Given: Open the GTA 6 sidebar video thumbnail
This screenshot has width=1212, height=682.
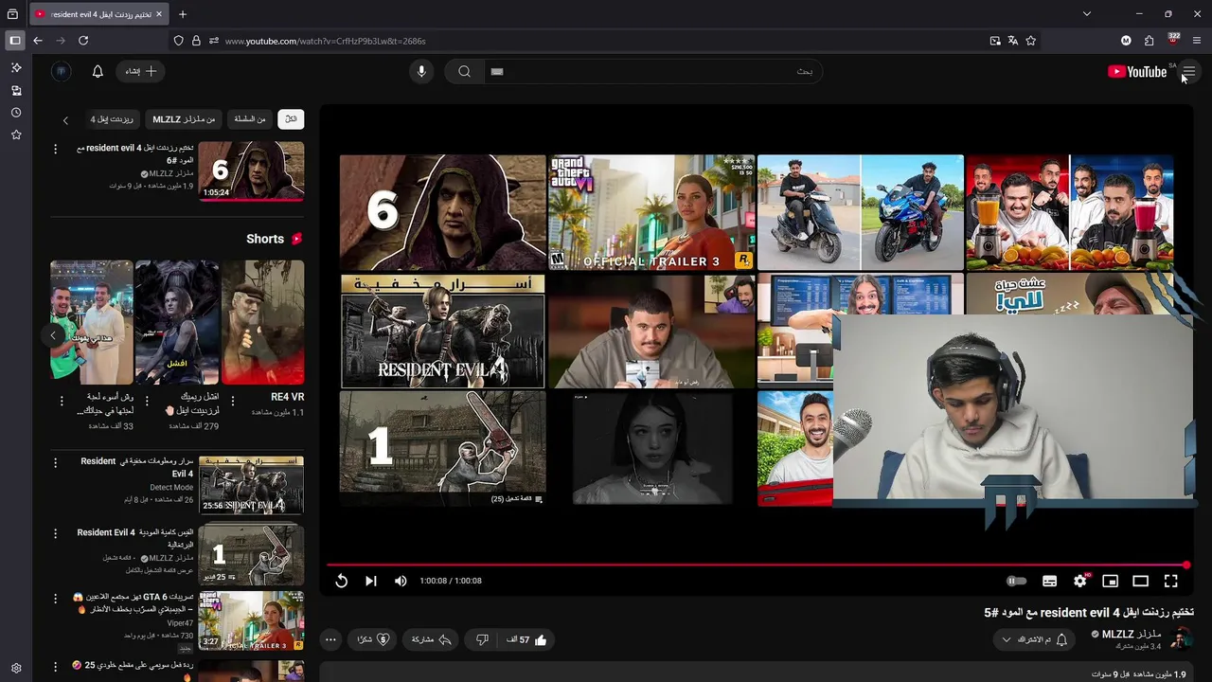Looking at the screenshot, I should pos(251,620).
